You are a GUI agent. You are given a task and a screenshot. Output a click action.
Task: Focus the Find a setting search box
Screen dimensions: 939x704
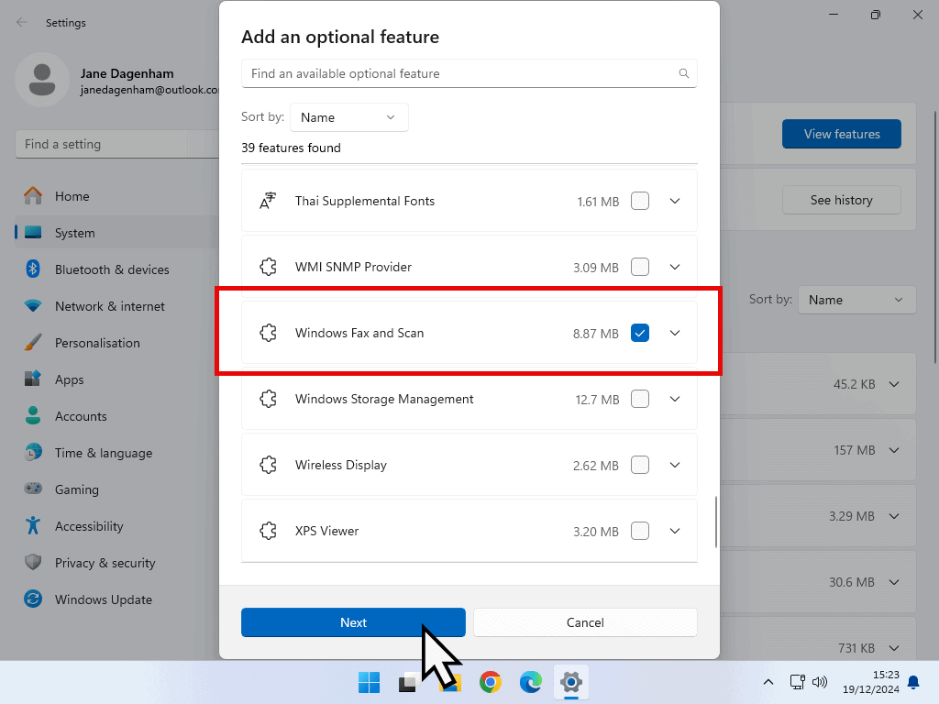click(116, 144)
